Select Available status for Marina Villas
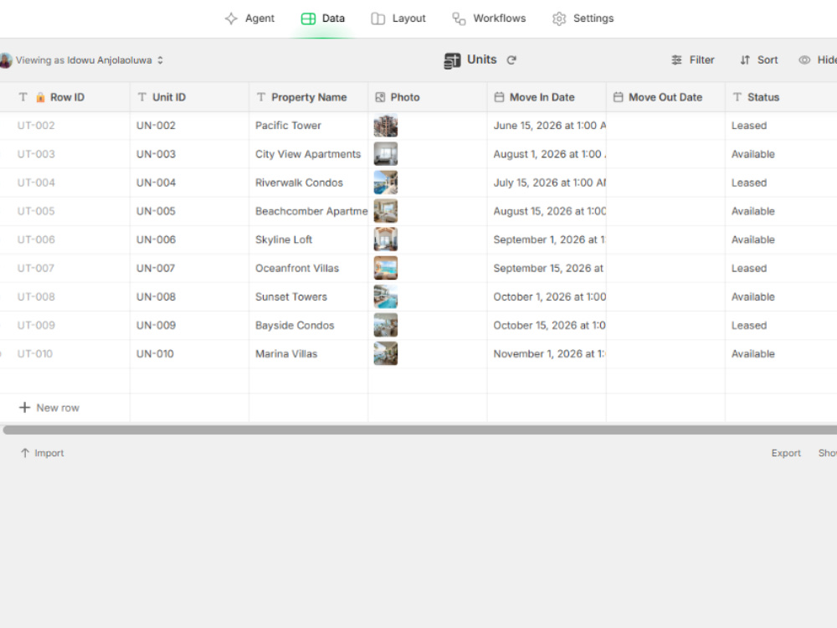 point(781,353)
